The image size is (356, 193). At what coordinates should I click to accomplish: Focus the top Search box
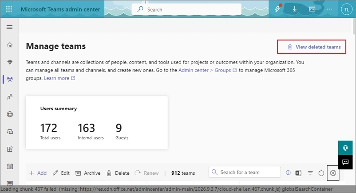(x=186, y=9)
